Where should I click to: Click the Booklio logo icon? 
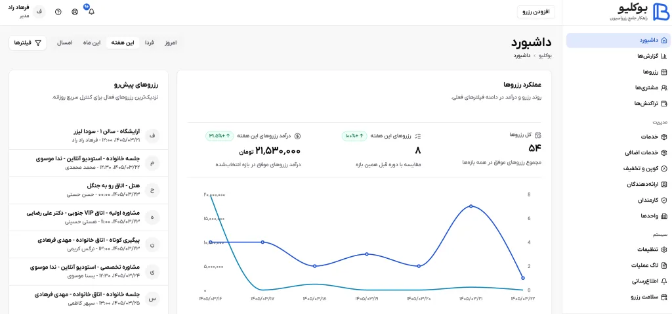661,12
